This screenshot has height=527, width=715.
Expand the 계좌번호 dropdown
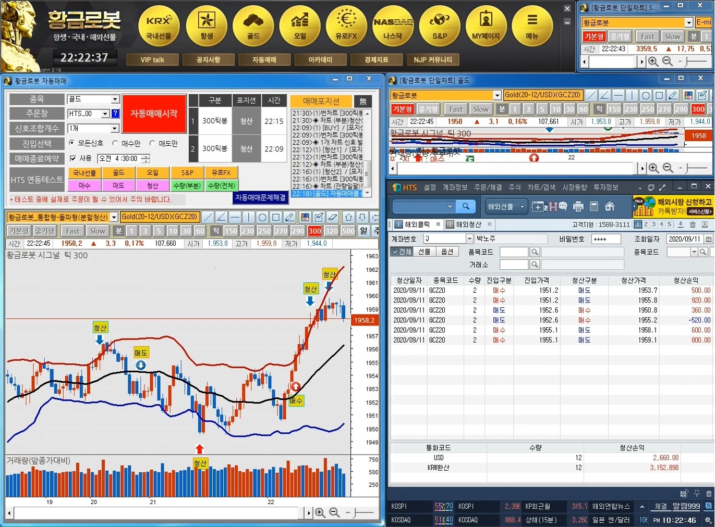[469, 239]
